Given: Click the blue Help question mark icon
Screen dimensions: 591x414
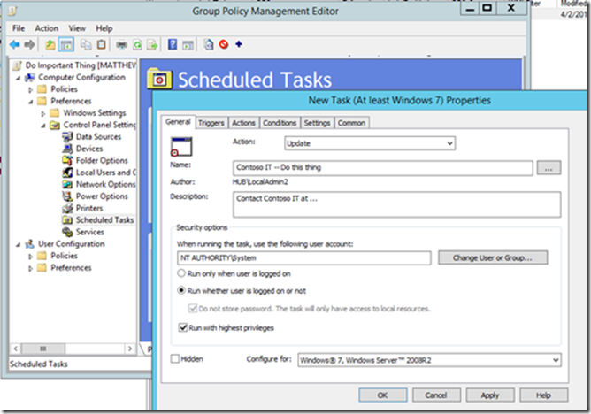Looking at the screenshot, I should (x=173, y=44).
